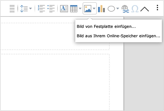Apply the numbered list format
Viewport: 164px width, 111px height.
41,9
